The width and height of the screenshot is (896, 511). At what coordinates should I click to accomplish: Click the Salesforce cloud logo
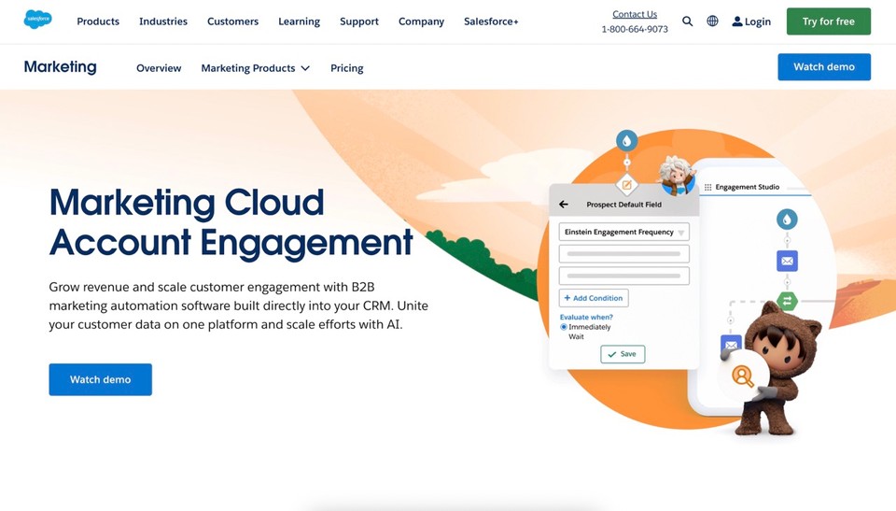[37, 20]
